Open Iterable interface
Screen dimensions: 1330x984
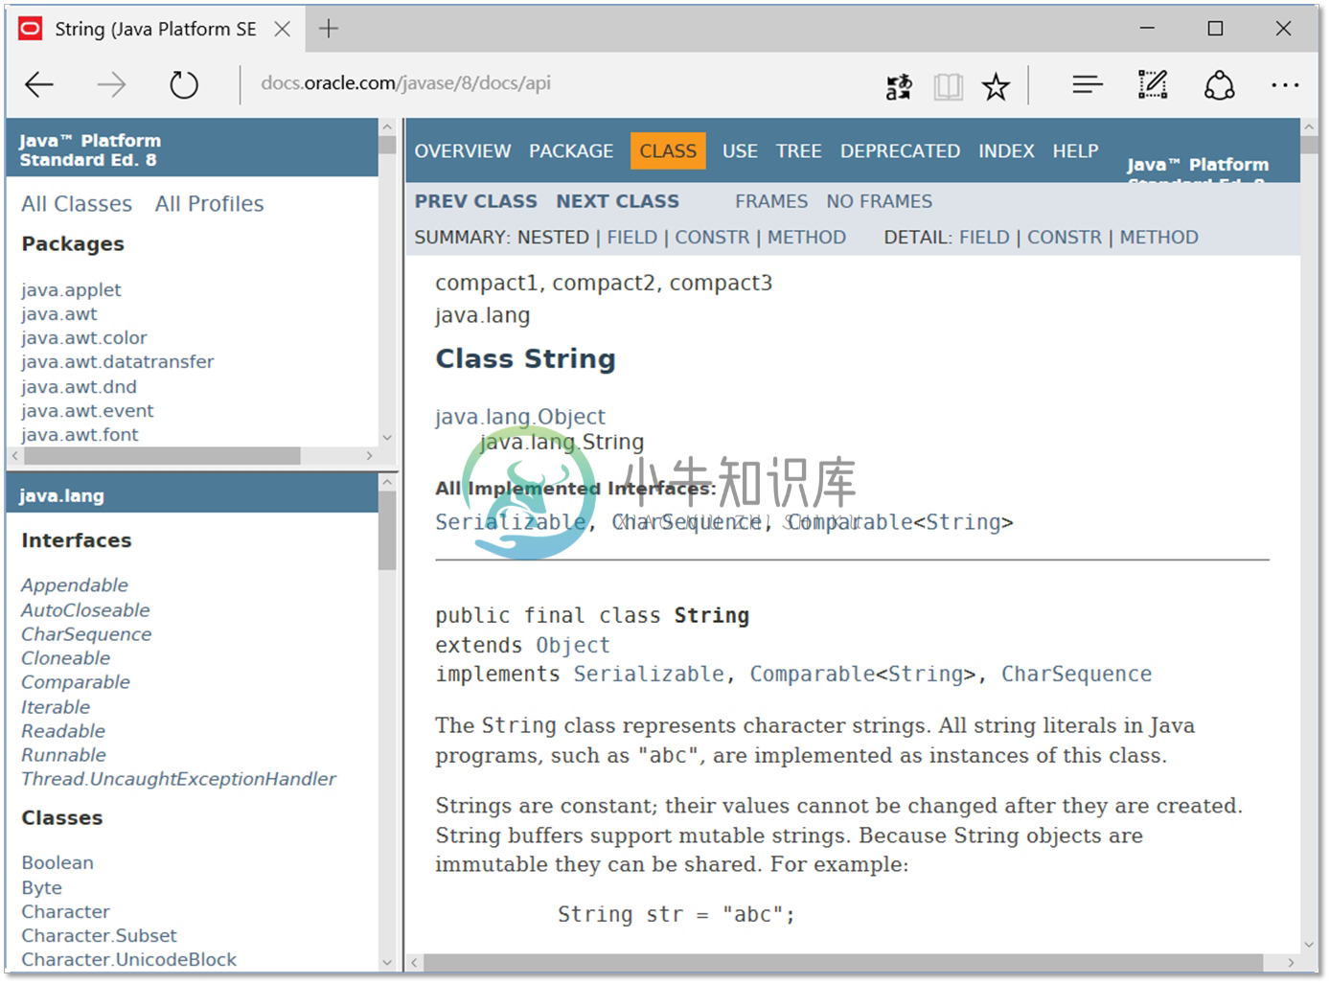pos(56,707)
